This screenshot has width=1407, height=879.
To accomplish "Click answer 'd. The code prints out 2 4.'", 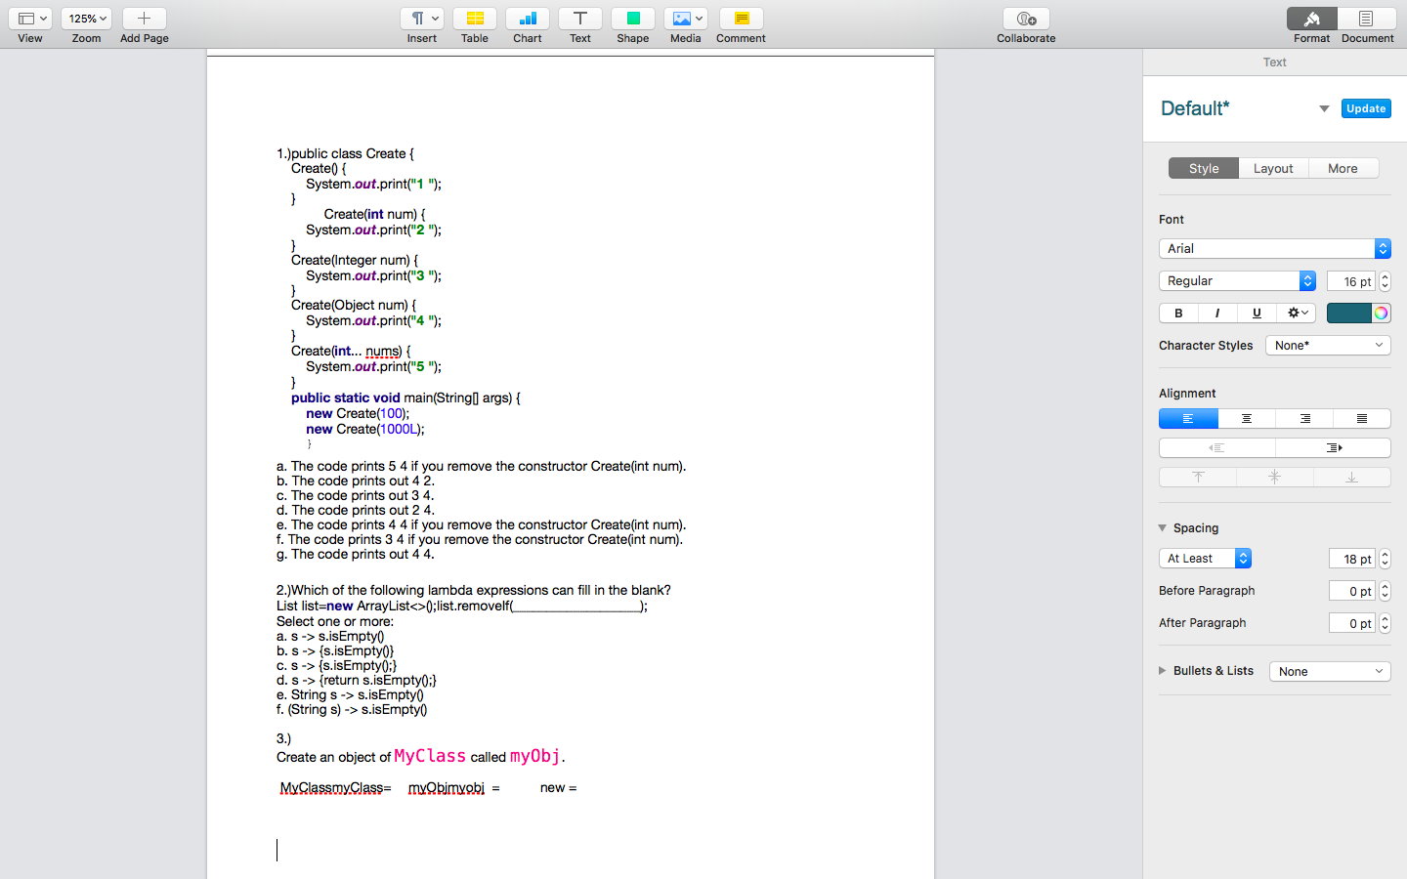I will 356,510.
